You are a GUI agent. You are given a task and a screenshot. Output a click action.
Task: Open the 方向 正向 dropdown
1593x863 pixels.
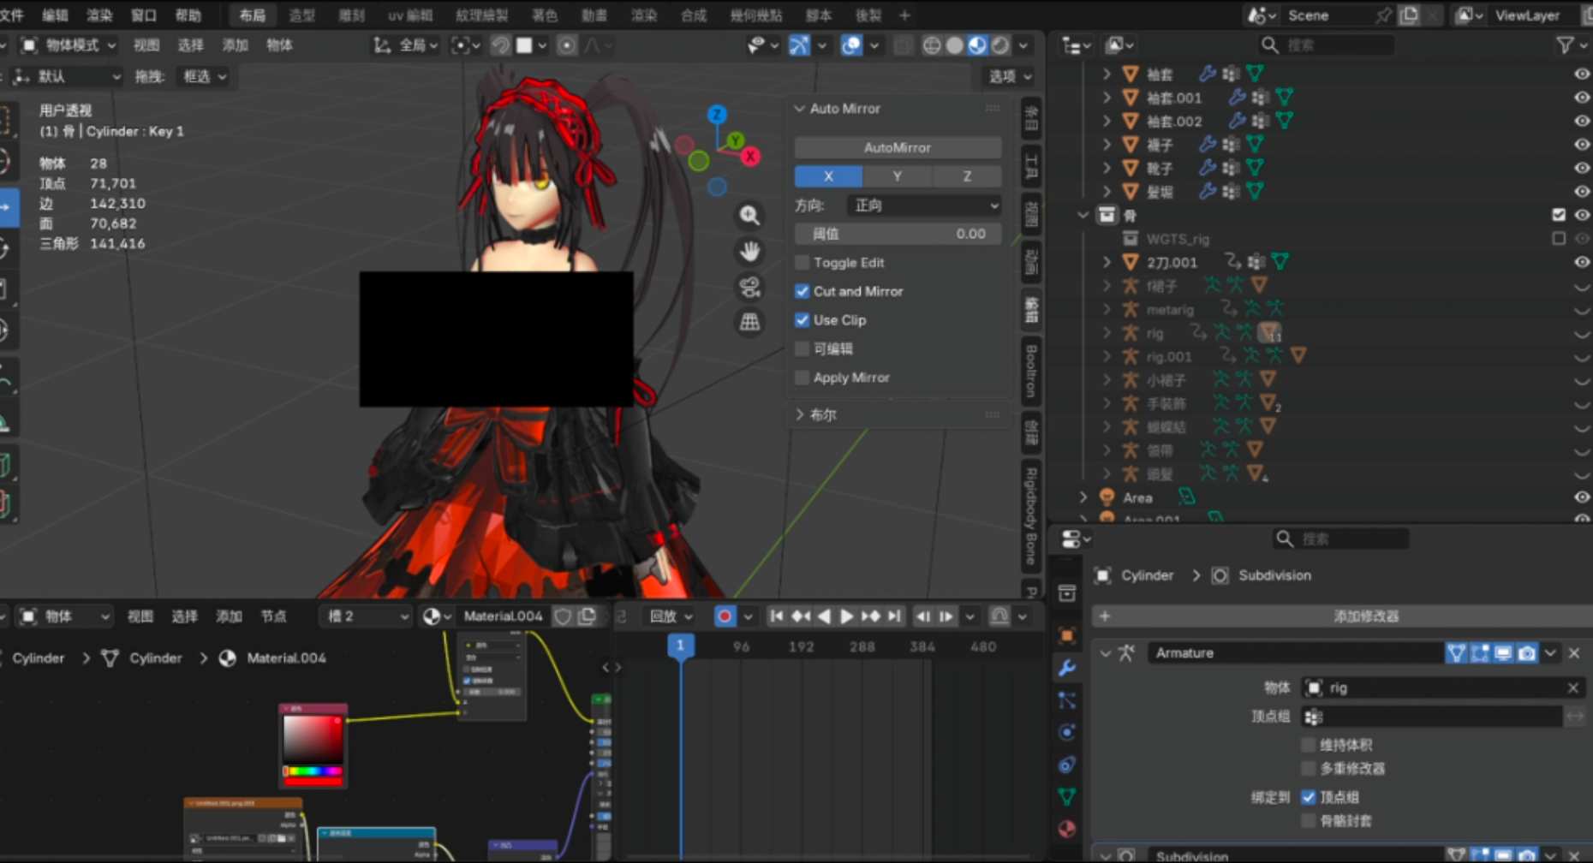pos(924,205)
